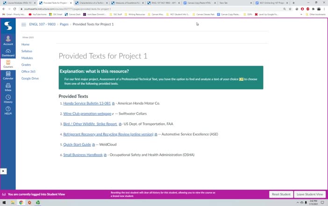Open the zoom magnifier in address bar
This screenshot has width=328, height=206.
point(285,9)
